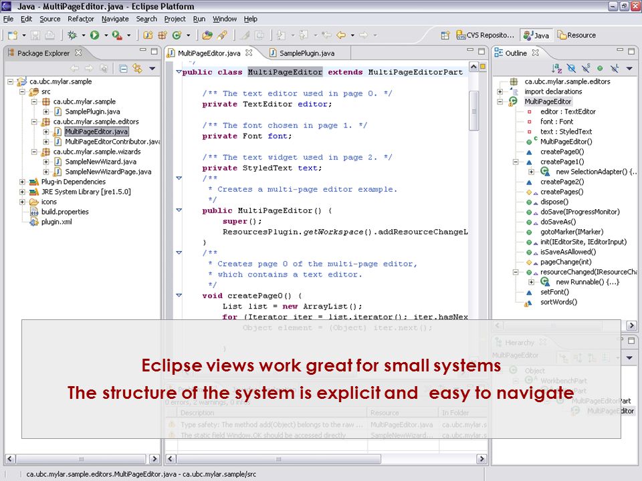Toggle Hide Static Members in Outline
The height and width of the screenshot is (481, 642).
coord(586,68)
